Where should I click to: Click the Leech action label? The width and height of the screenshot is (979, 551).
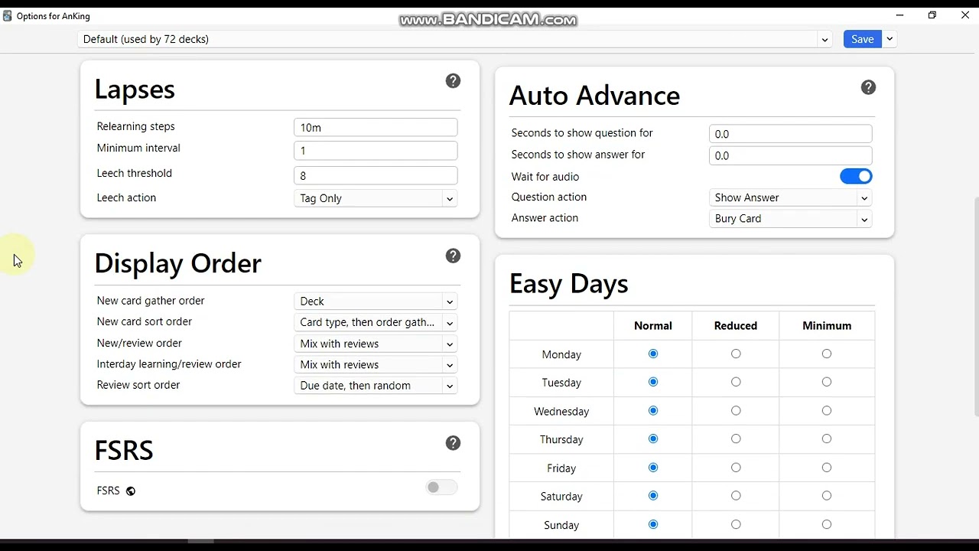tap(126, 197)
